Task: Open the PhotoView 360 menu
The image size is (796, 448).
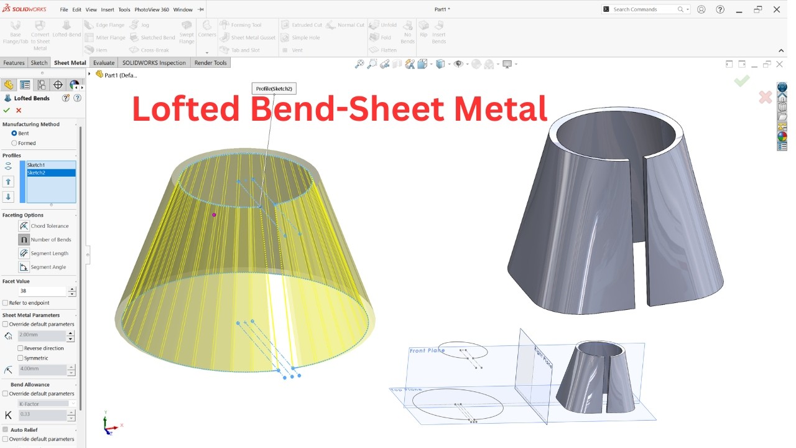Action: (x=152, y=10)
